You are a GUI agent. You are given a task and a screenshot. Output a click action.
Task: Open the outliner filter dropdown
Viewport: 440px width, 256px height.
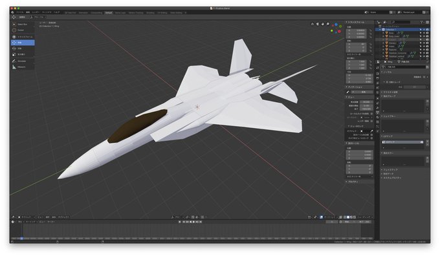point(422,22)
